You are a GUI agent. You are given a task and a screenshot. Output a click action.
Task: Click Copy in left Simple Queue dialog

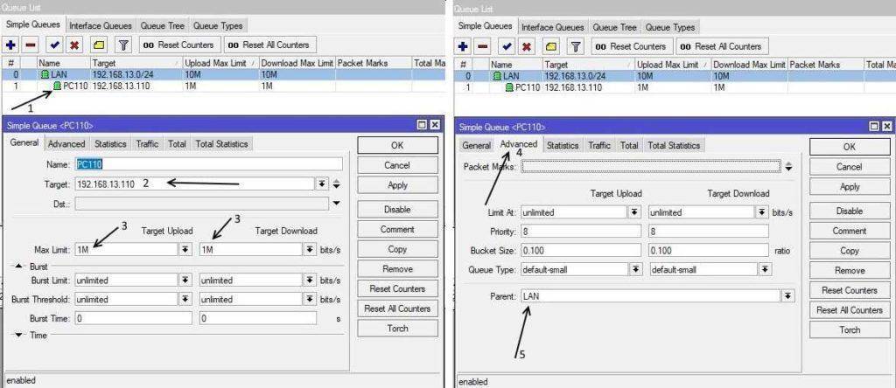[x=398, y=249]
